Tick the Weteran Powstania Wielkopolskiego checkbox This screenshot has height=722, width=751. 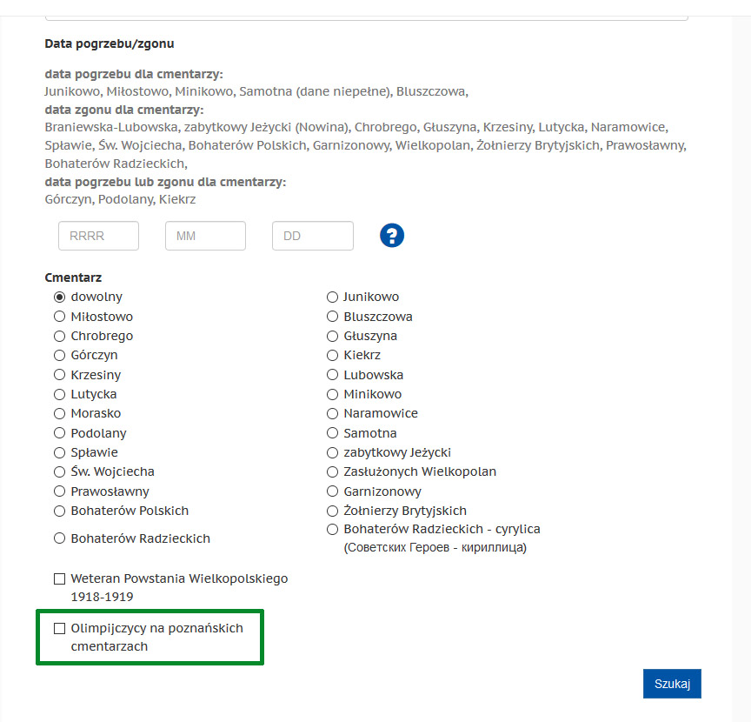[59, 579]
